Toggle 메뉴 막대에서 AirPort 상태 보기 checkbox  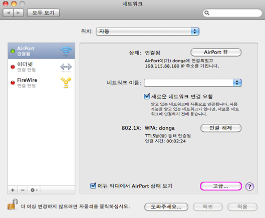pyautogui.click(x=93, y=186)
